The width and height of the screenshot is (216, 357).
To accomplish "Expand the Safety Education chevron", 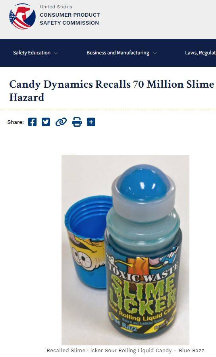I will tap(56, 53).
